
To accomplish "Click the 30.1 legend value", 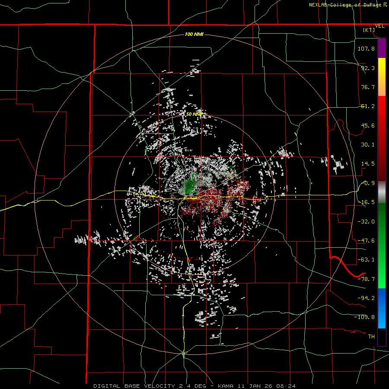I will tap(368, 145).
